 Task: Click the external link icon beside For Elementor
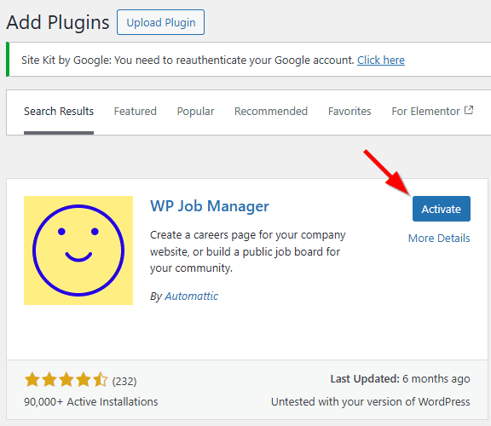point(469,110)
